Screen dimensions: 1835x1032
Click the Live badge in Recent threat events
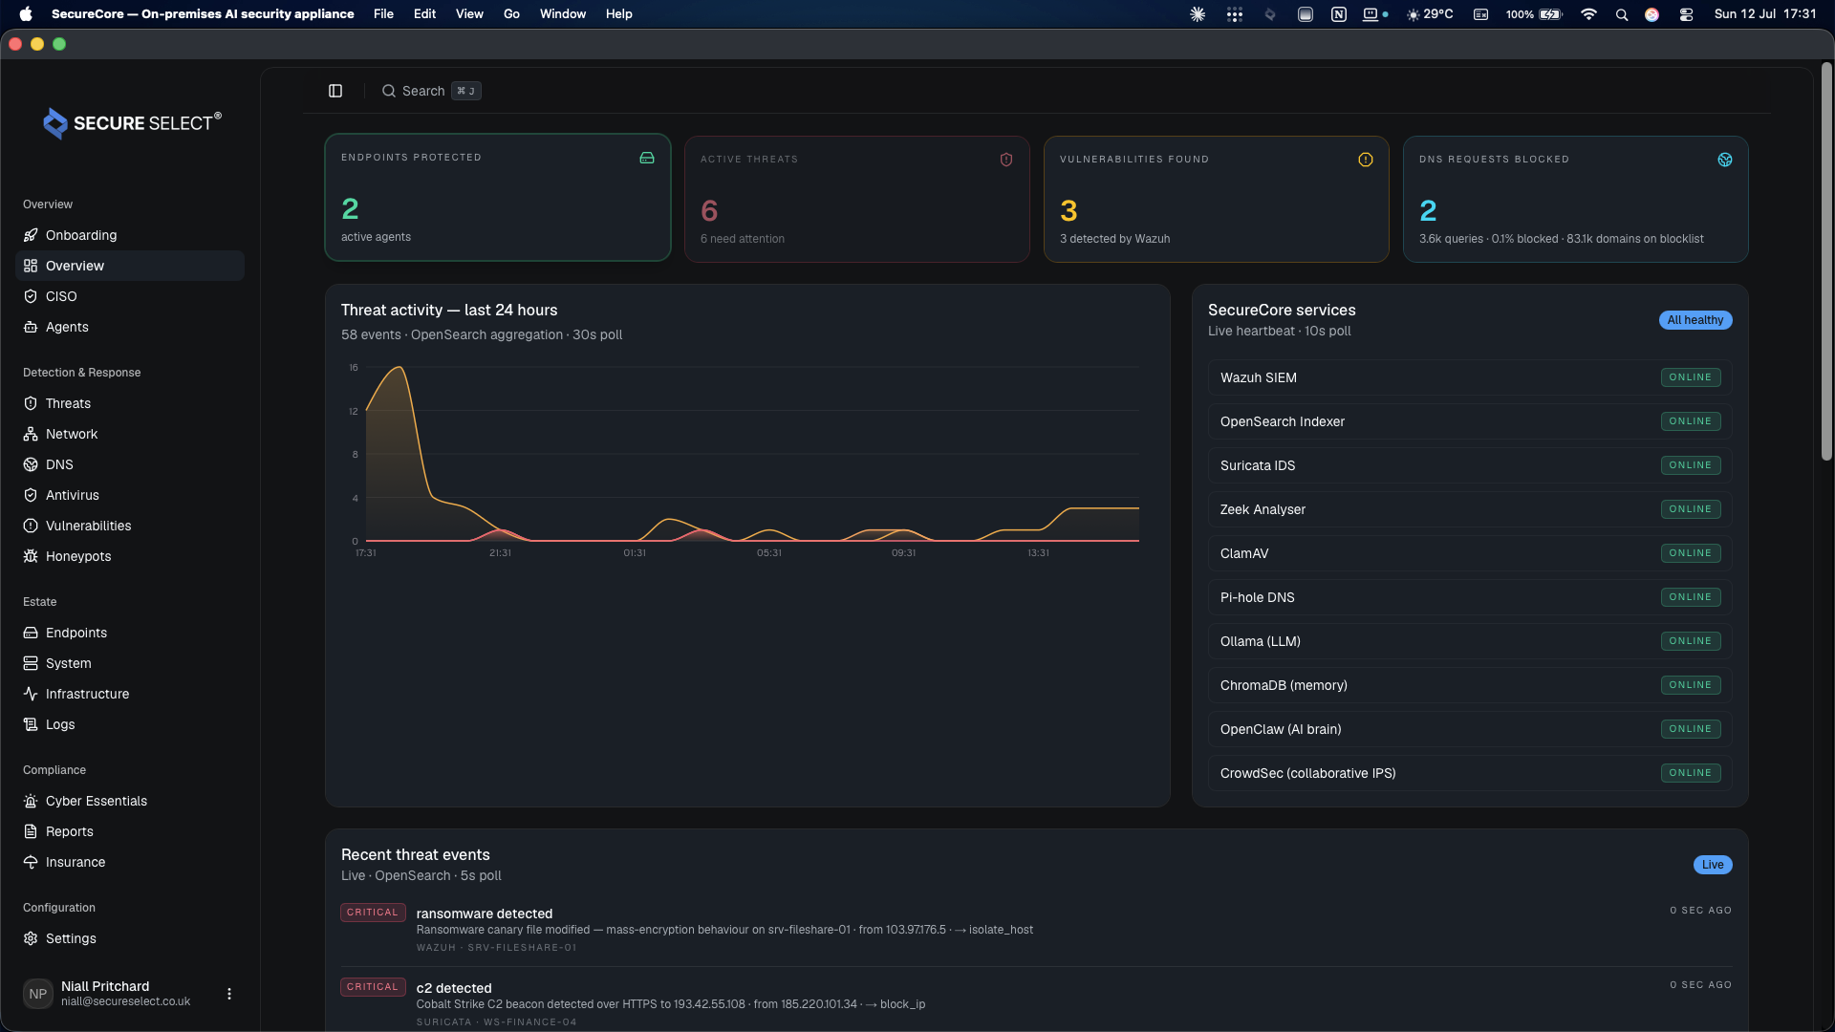point(1713,865)
